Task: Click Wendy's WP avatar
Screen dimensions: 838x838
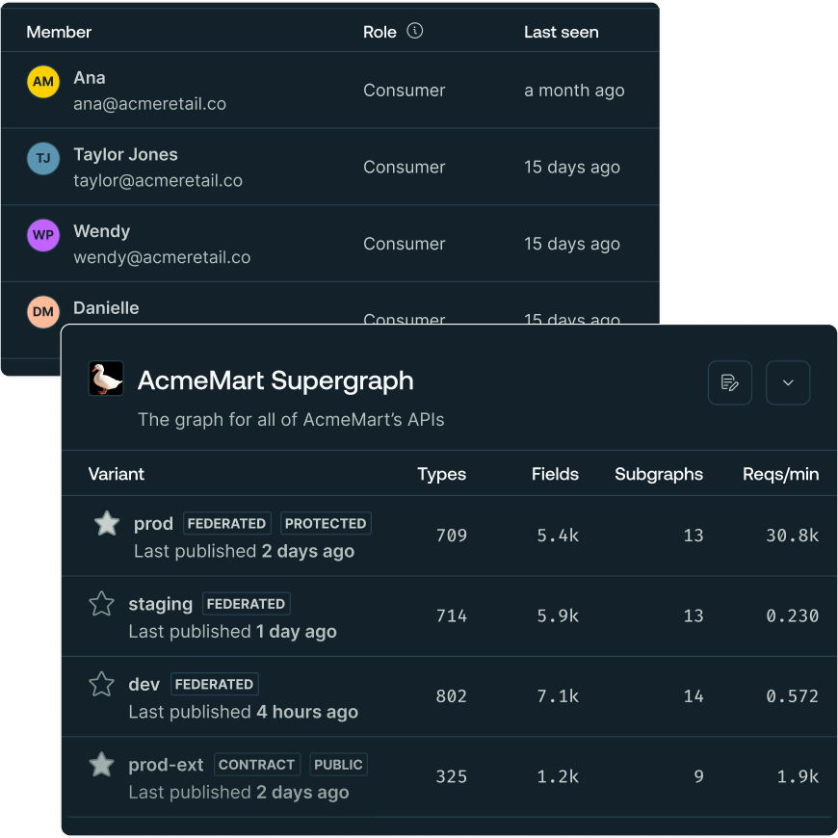Action: (43, 235)
